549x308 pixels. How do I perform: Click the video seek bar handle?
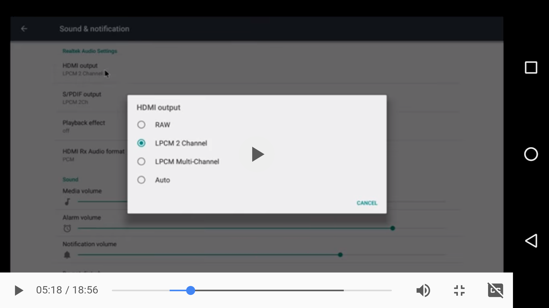coord(190,290)
